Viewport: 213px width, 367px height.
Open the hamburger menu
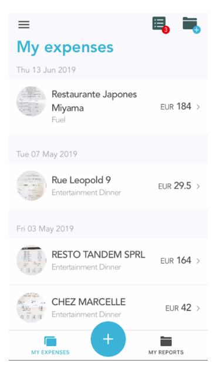(x=24, y=24)
